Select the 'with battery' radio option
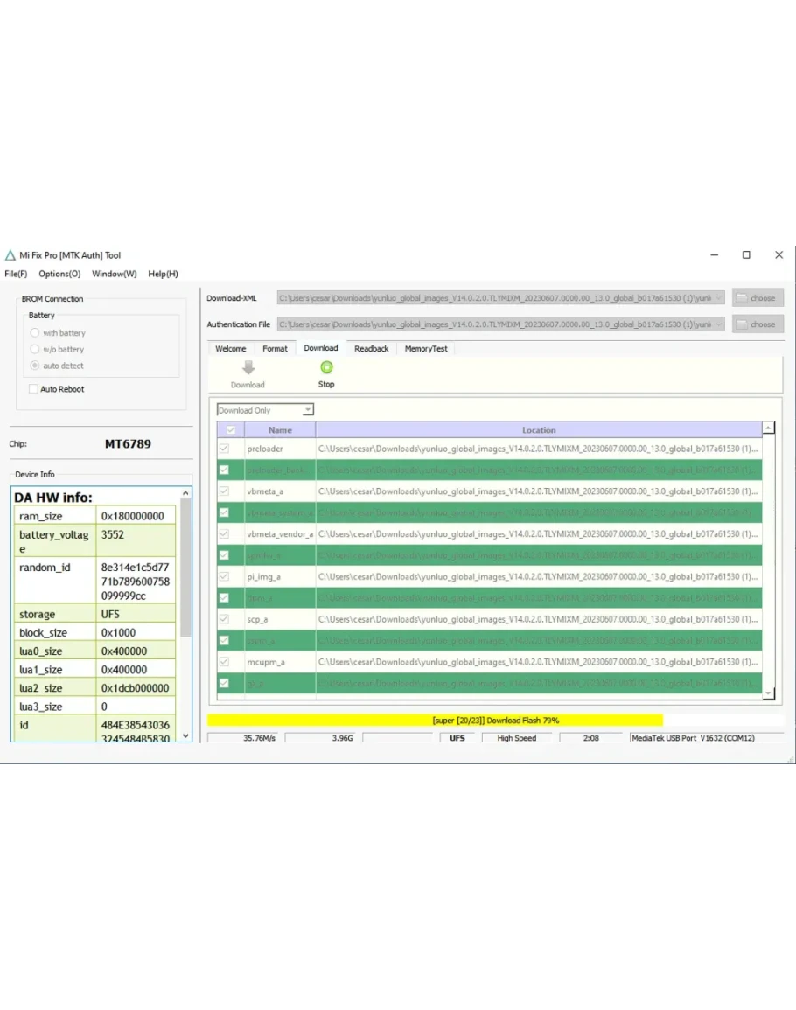Screen dimensions: 796x1010 pos(35,333)
